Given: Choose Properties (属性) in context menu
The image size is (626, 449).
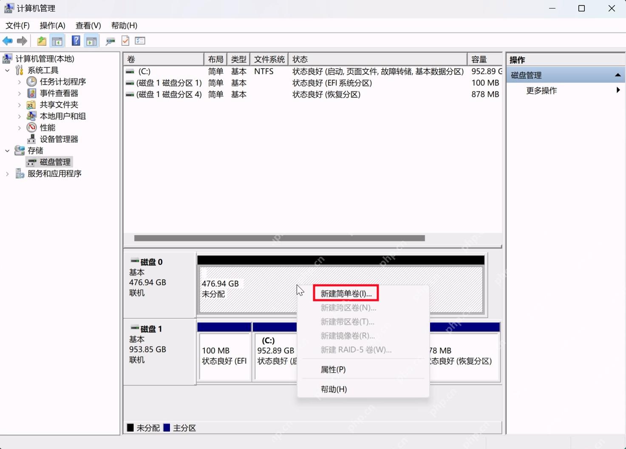Looking at the screenshot, I should 333,369.
